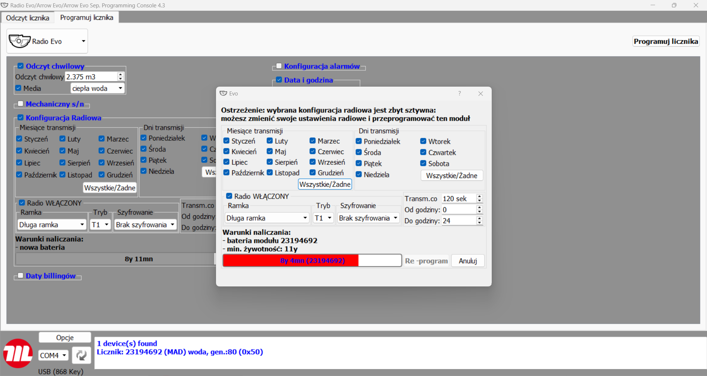Uncheck Wtorek in the Evo dialog
Image resolution: width=707 pixels, height=376 pixels.
point(423,141)
